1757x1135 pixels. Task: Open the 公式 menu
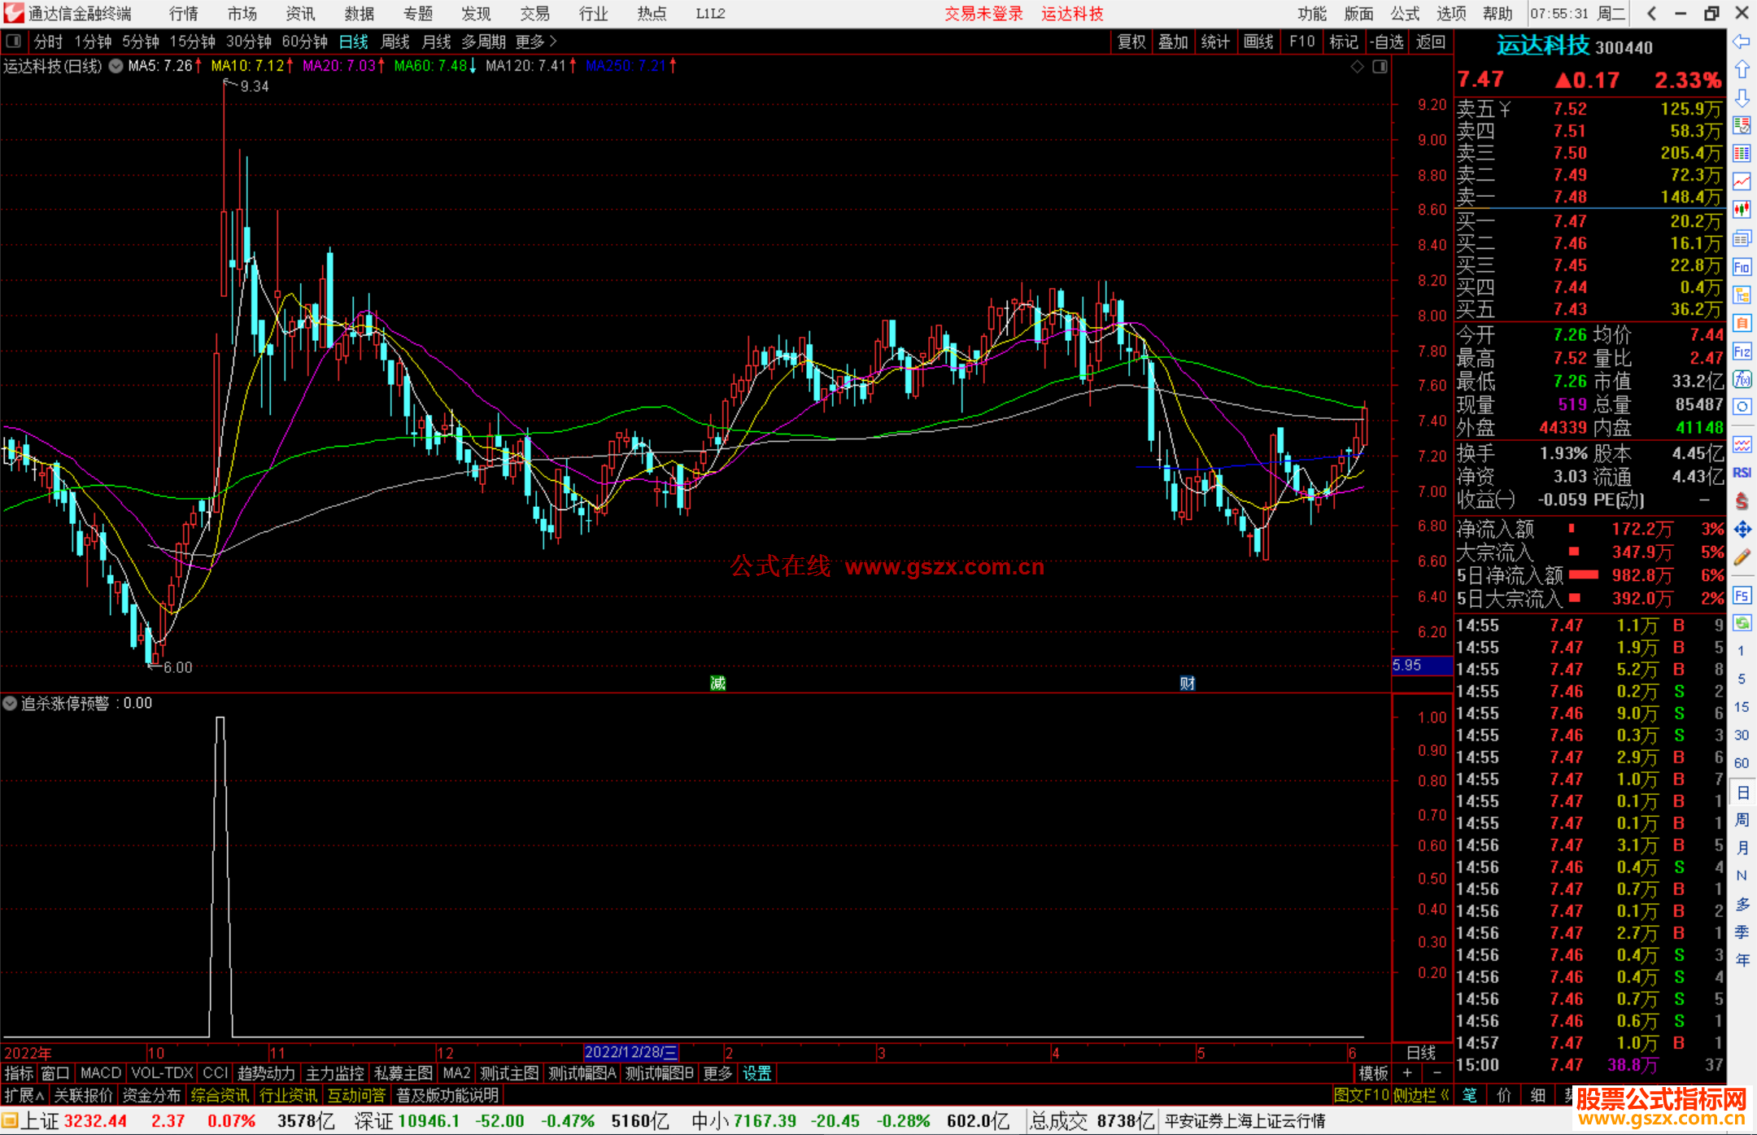tap(1404, 13)
